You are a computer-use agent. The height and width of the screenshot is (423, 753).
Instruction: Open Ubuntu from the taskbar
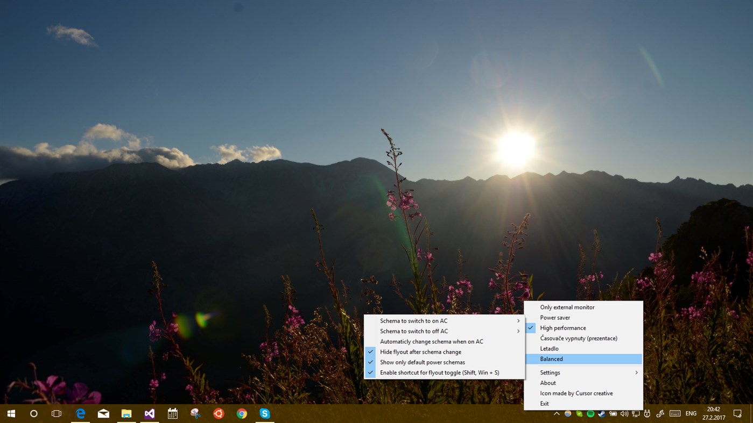coord(218,413)
